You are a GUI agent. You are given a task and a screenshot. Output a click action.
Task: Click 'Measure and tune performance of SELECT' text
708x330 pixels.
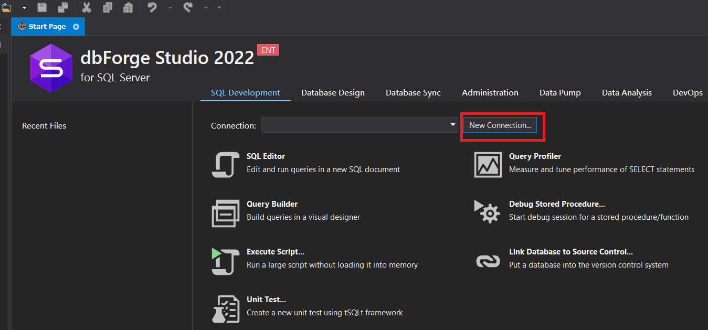(x=601, y=169)
